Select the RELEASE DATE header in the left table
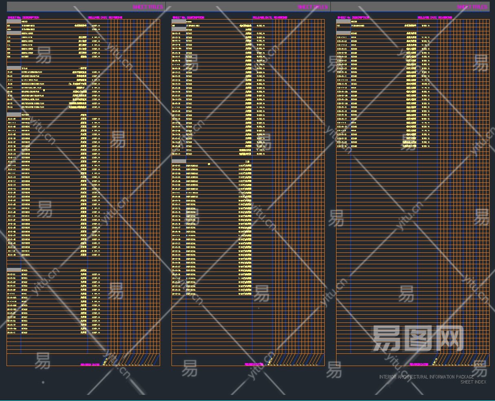495x401 pixels. (97, 18)
